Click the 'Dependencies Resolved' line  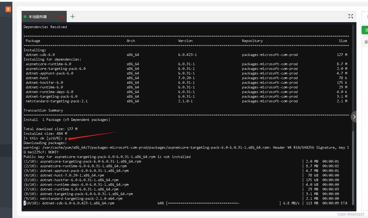click(x=45, y=27)
